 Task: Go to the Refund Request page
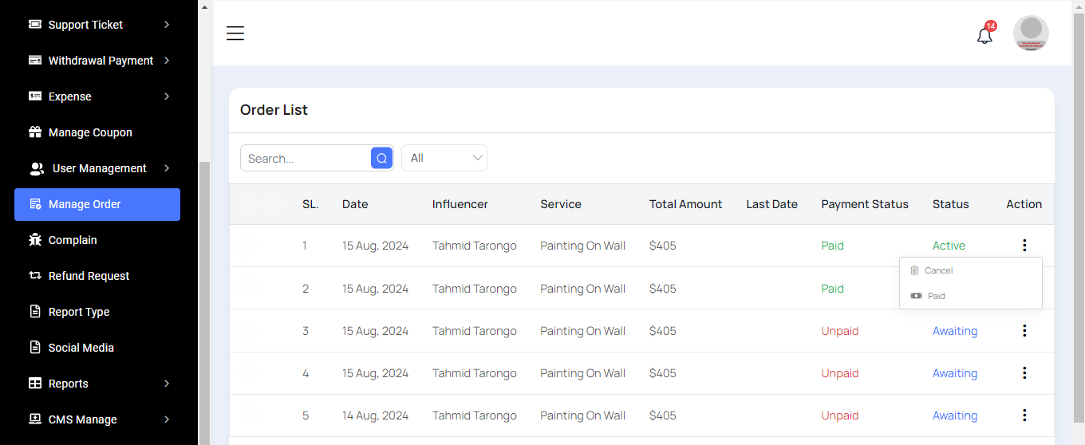tap(89, 276)
